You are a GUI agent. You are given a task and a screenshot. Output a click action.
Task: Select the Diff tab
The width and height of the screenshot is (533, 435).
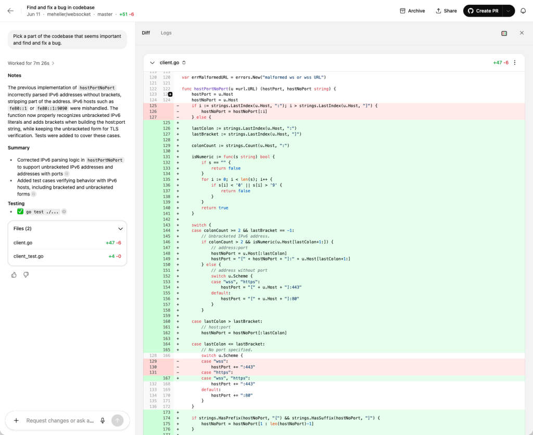[146, 33]
